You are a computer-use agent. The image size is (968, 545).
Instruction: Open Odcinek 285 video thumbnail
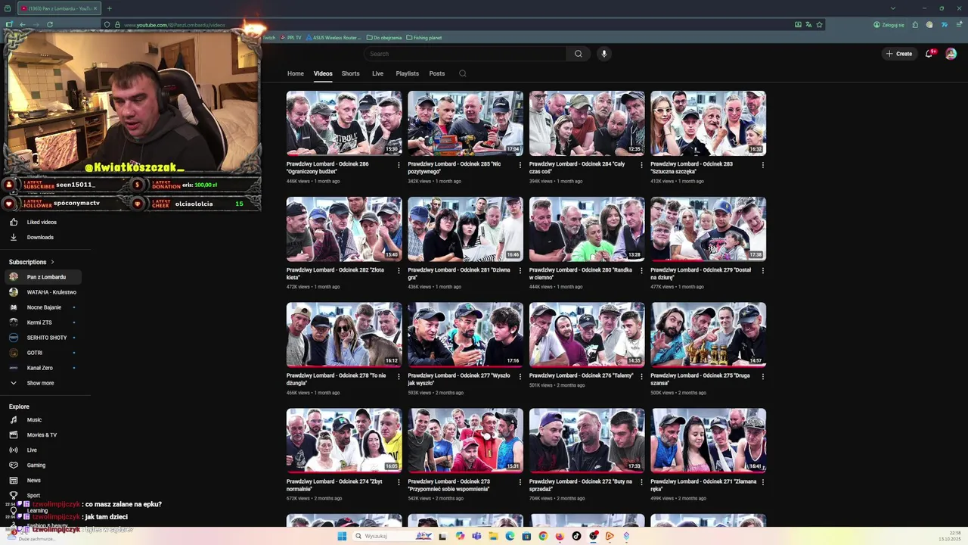465,123
